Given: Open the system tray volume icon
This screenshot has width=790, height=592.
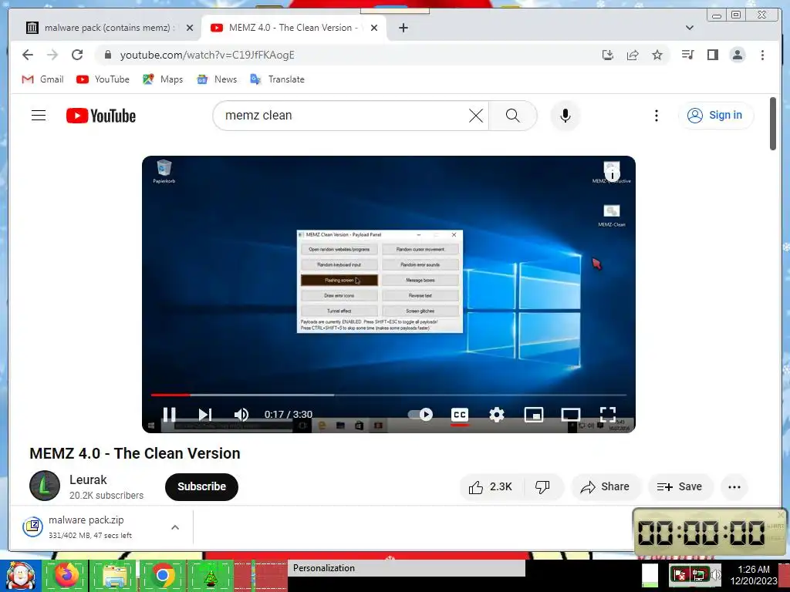Looking at the screenshot, I should (716, 574).
